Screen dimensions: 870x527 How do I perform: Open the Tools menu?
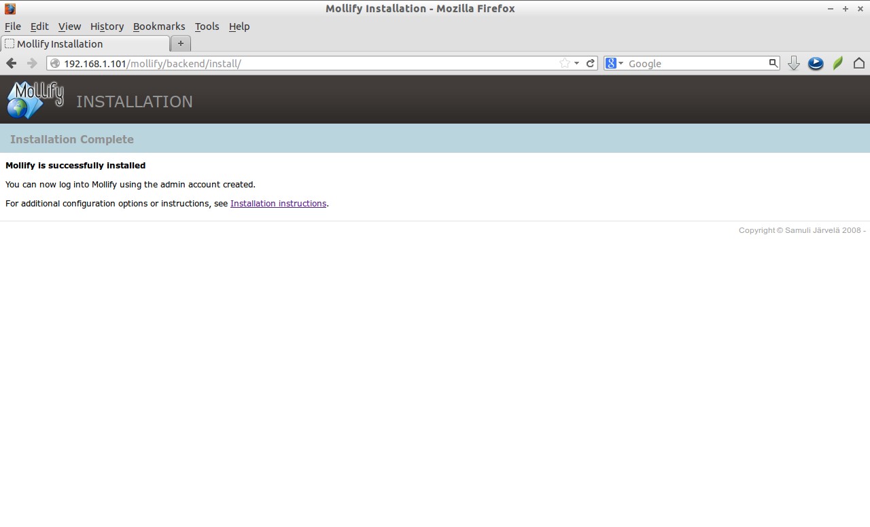pyautogui.click(x=207, y=26)
